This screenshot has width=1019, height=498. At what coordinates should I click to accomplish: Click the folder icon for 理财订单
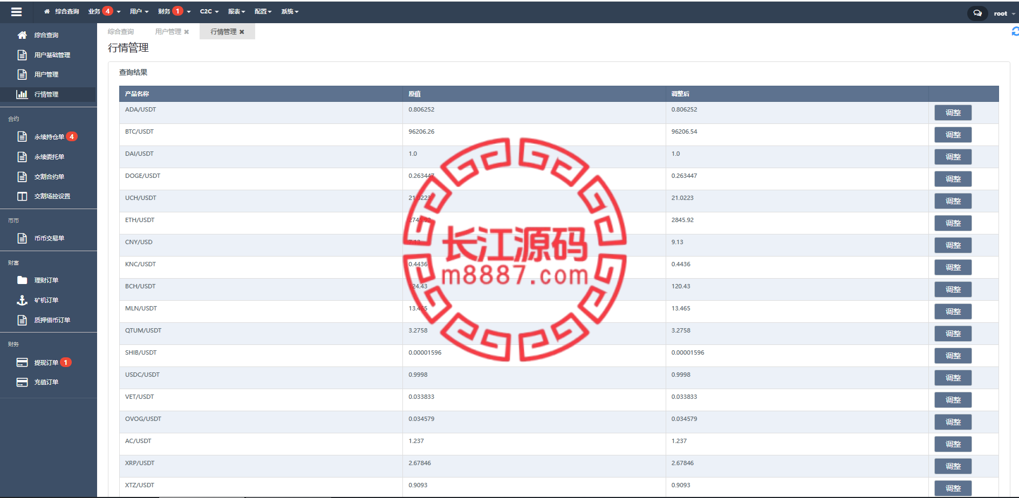point(22,280)
